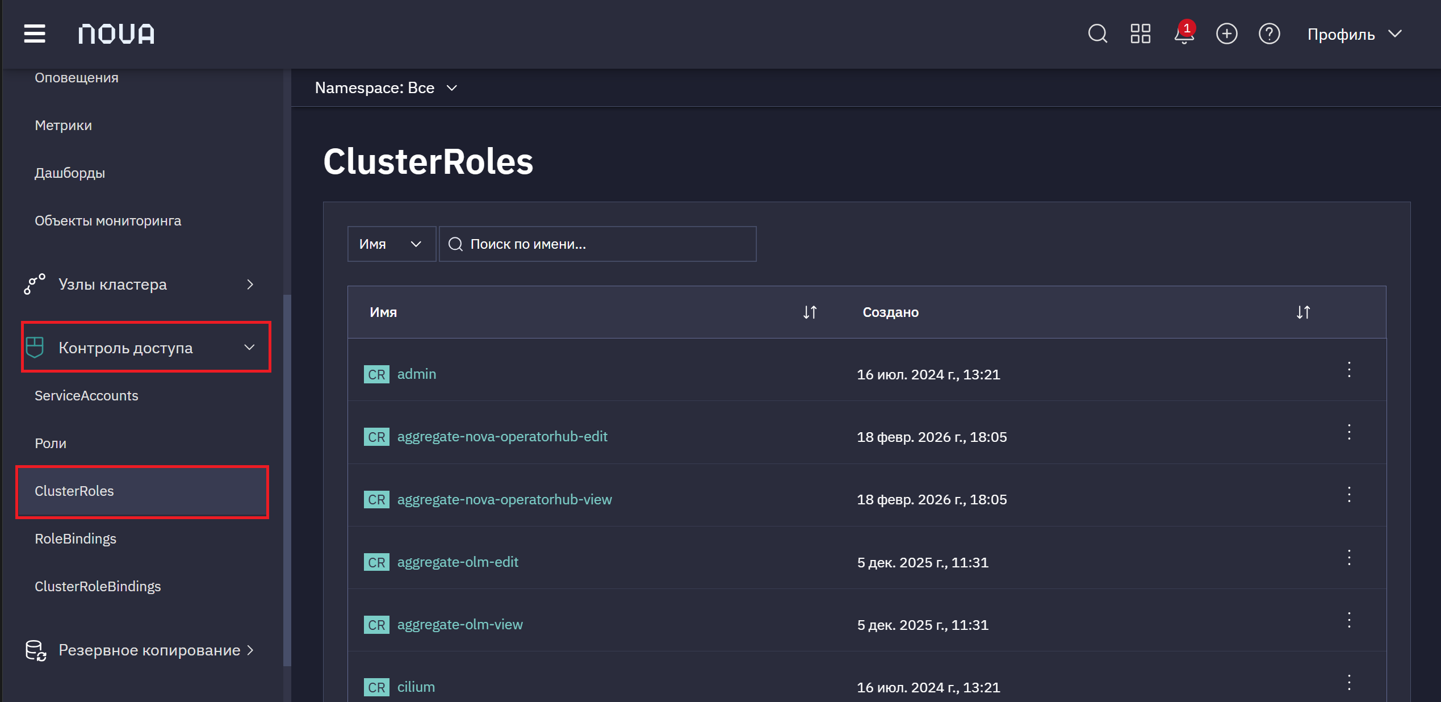This screenshot has width=1441, height=702.
Task: Click the Узлы кластера nodes icon
Action: click(35, 284)
